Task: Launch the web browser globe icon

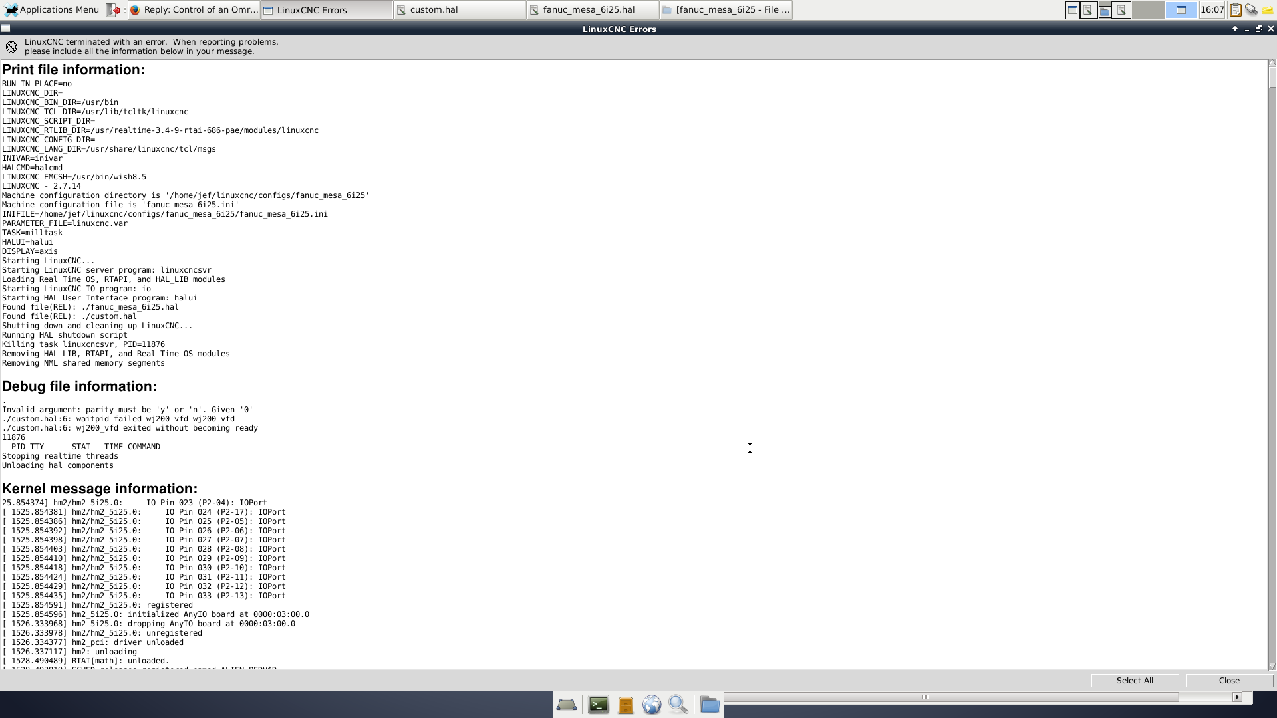Action: 652,705
